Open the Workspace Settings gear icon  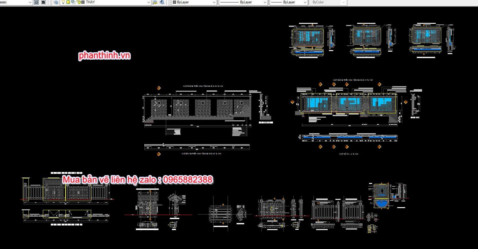(x=36, y=2)
